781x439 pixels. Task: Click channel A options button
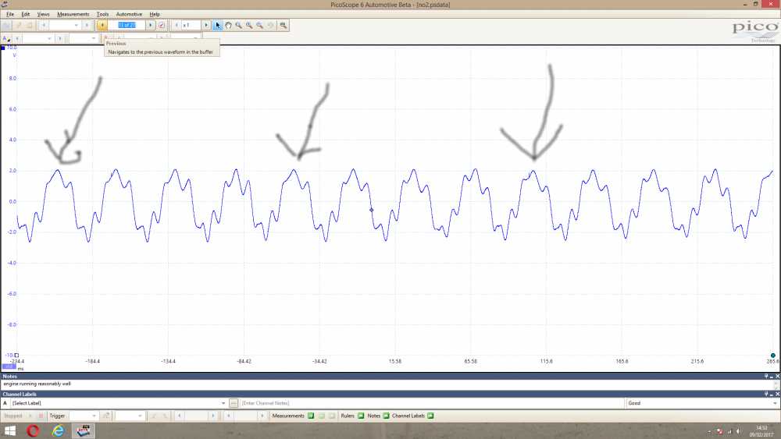point(6,37)
